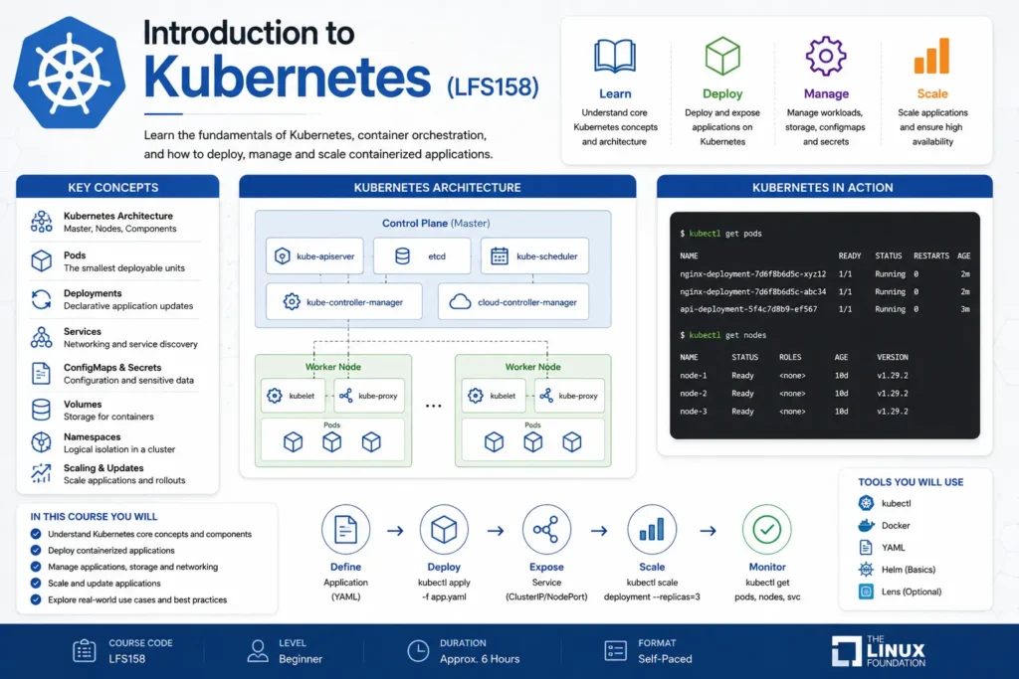Click pod name 'api-deployment-5f4c7d8b9-ef567'
Image resolution: width=1019 pixels, height=679 pixels.
tap(748, 309)
